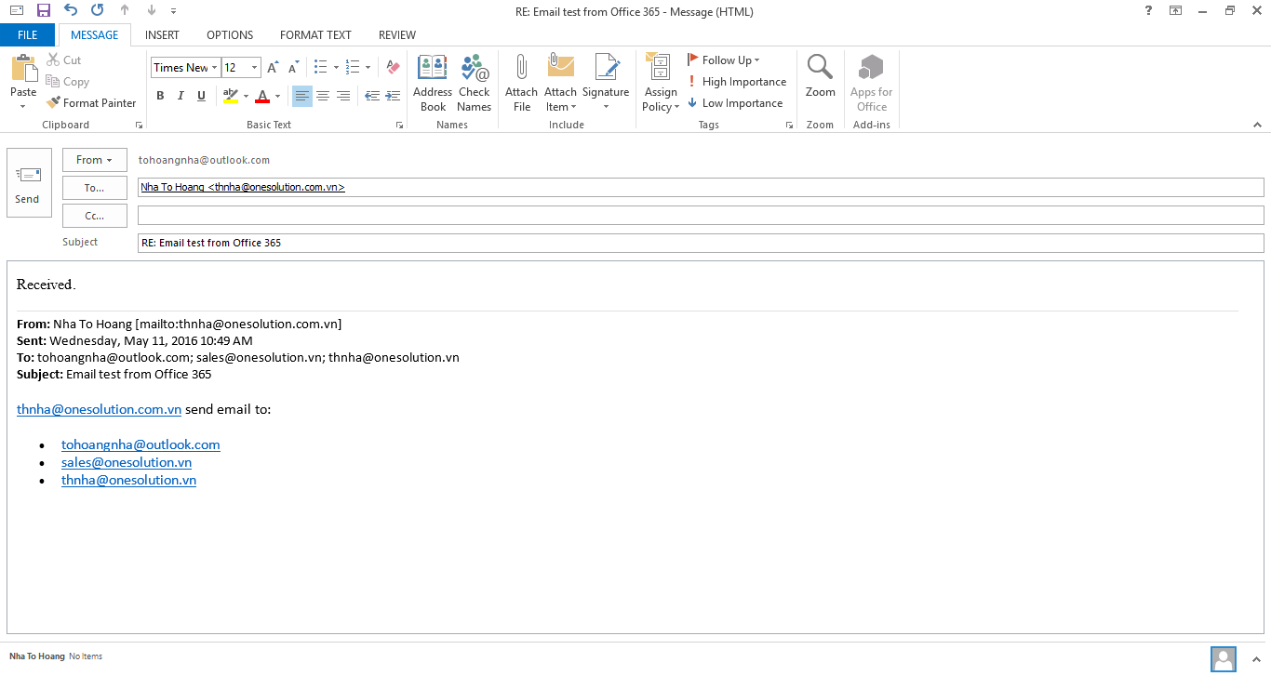The image size is (1271, 676).
Task: Open the Address Book
Action: 433,84
